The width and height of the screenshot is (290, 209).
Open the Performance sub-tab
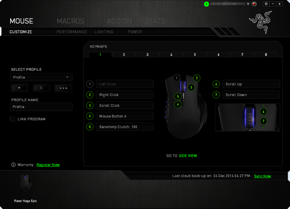tap(72, 32)
